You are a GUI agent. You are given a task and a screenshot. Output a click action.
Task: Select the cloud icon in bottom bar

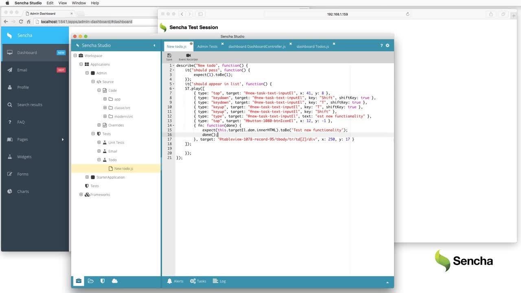tap(115, 281)
